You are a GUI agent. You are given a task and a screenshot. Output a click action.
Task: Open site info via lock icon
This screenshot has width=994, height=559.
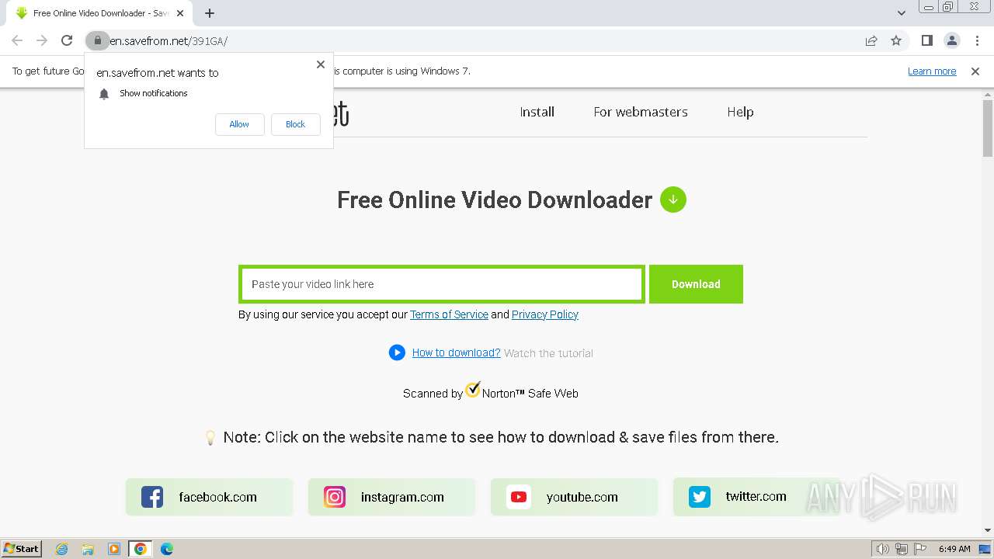click(97, 40)
